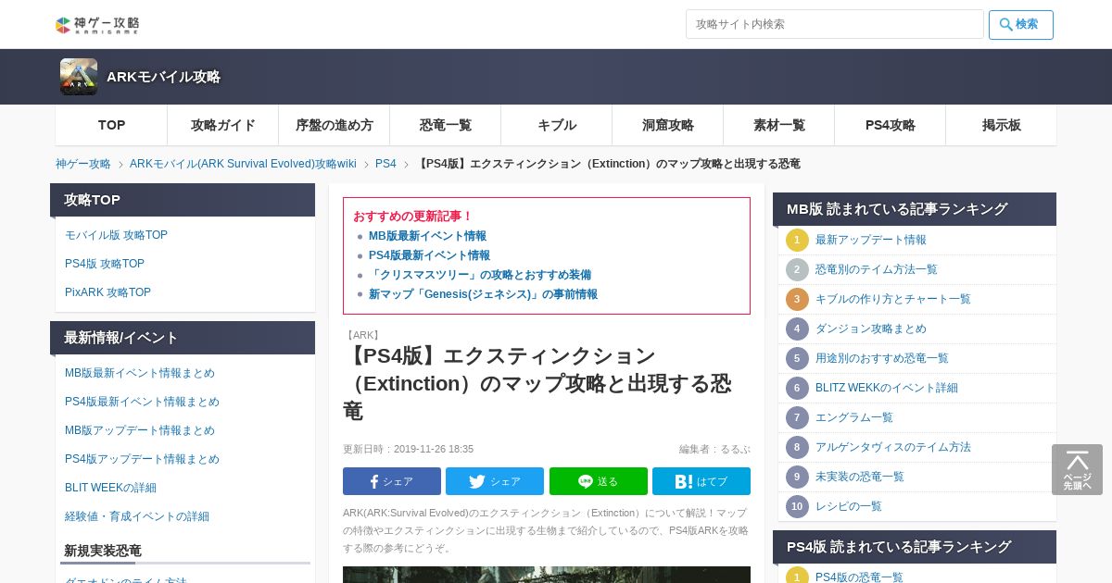Go to the キブル navigation tab

click(556, 125)
